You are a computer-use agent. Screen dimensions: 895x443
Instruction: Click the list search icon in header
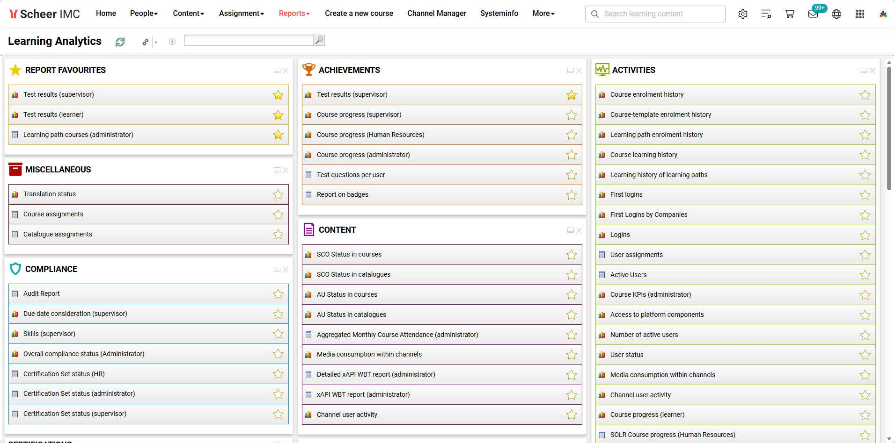pyautogui.click(x=766, y=14)
